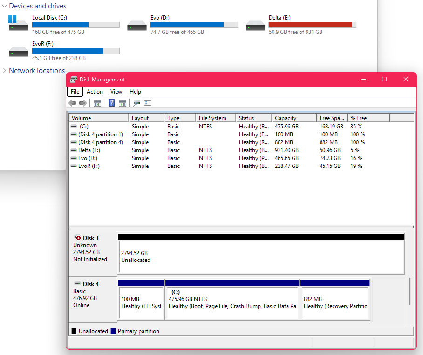
Task: Toggle the Show/Hide Action Pane toolbar icon
Action: [x=123, y=103]
